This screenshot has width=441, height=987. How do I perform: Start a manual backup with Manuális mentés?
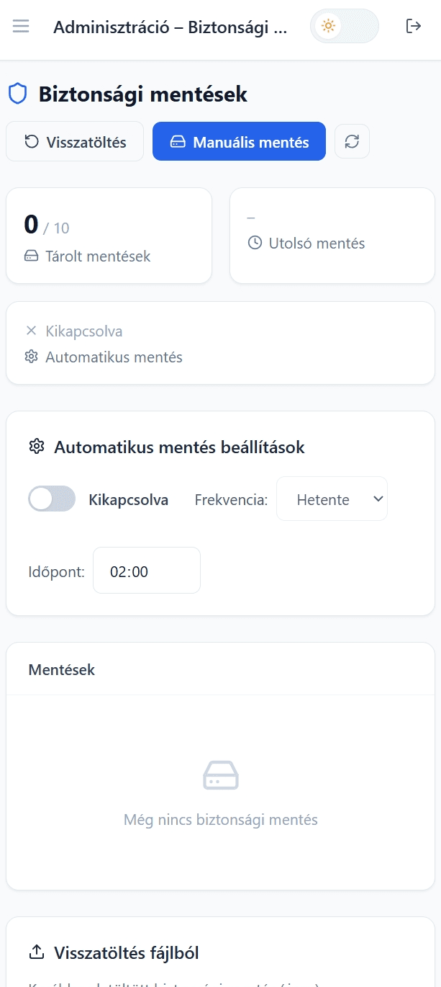point(239,141)
